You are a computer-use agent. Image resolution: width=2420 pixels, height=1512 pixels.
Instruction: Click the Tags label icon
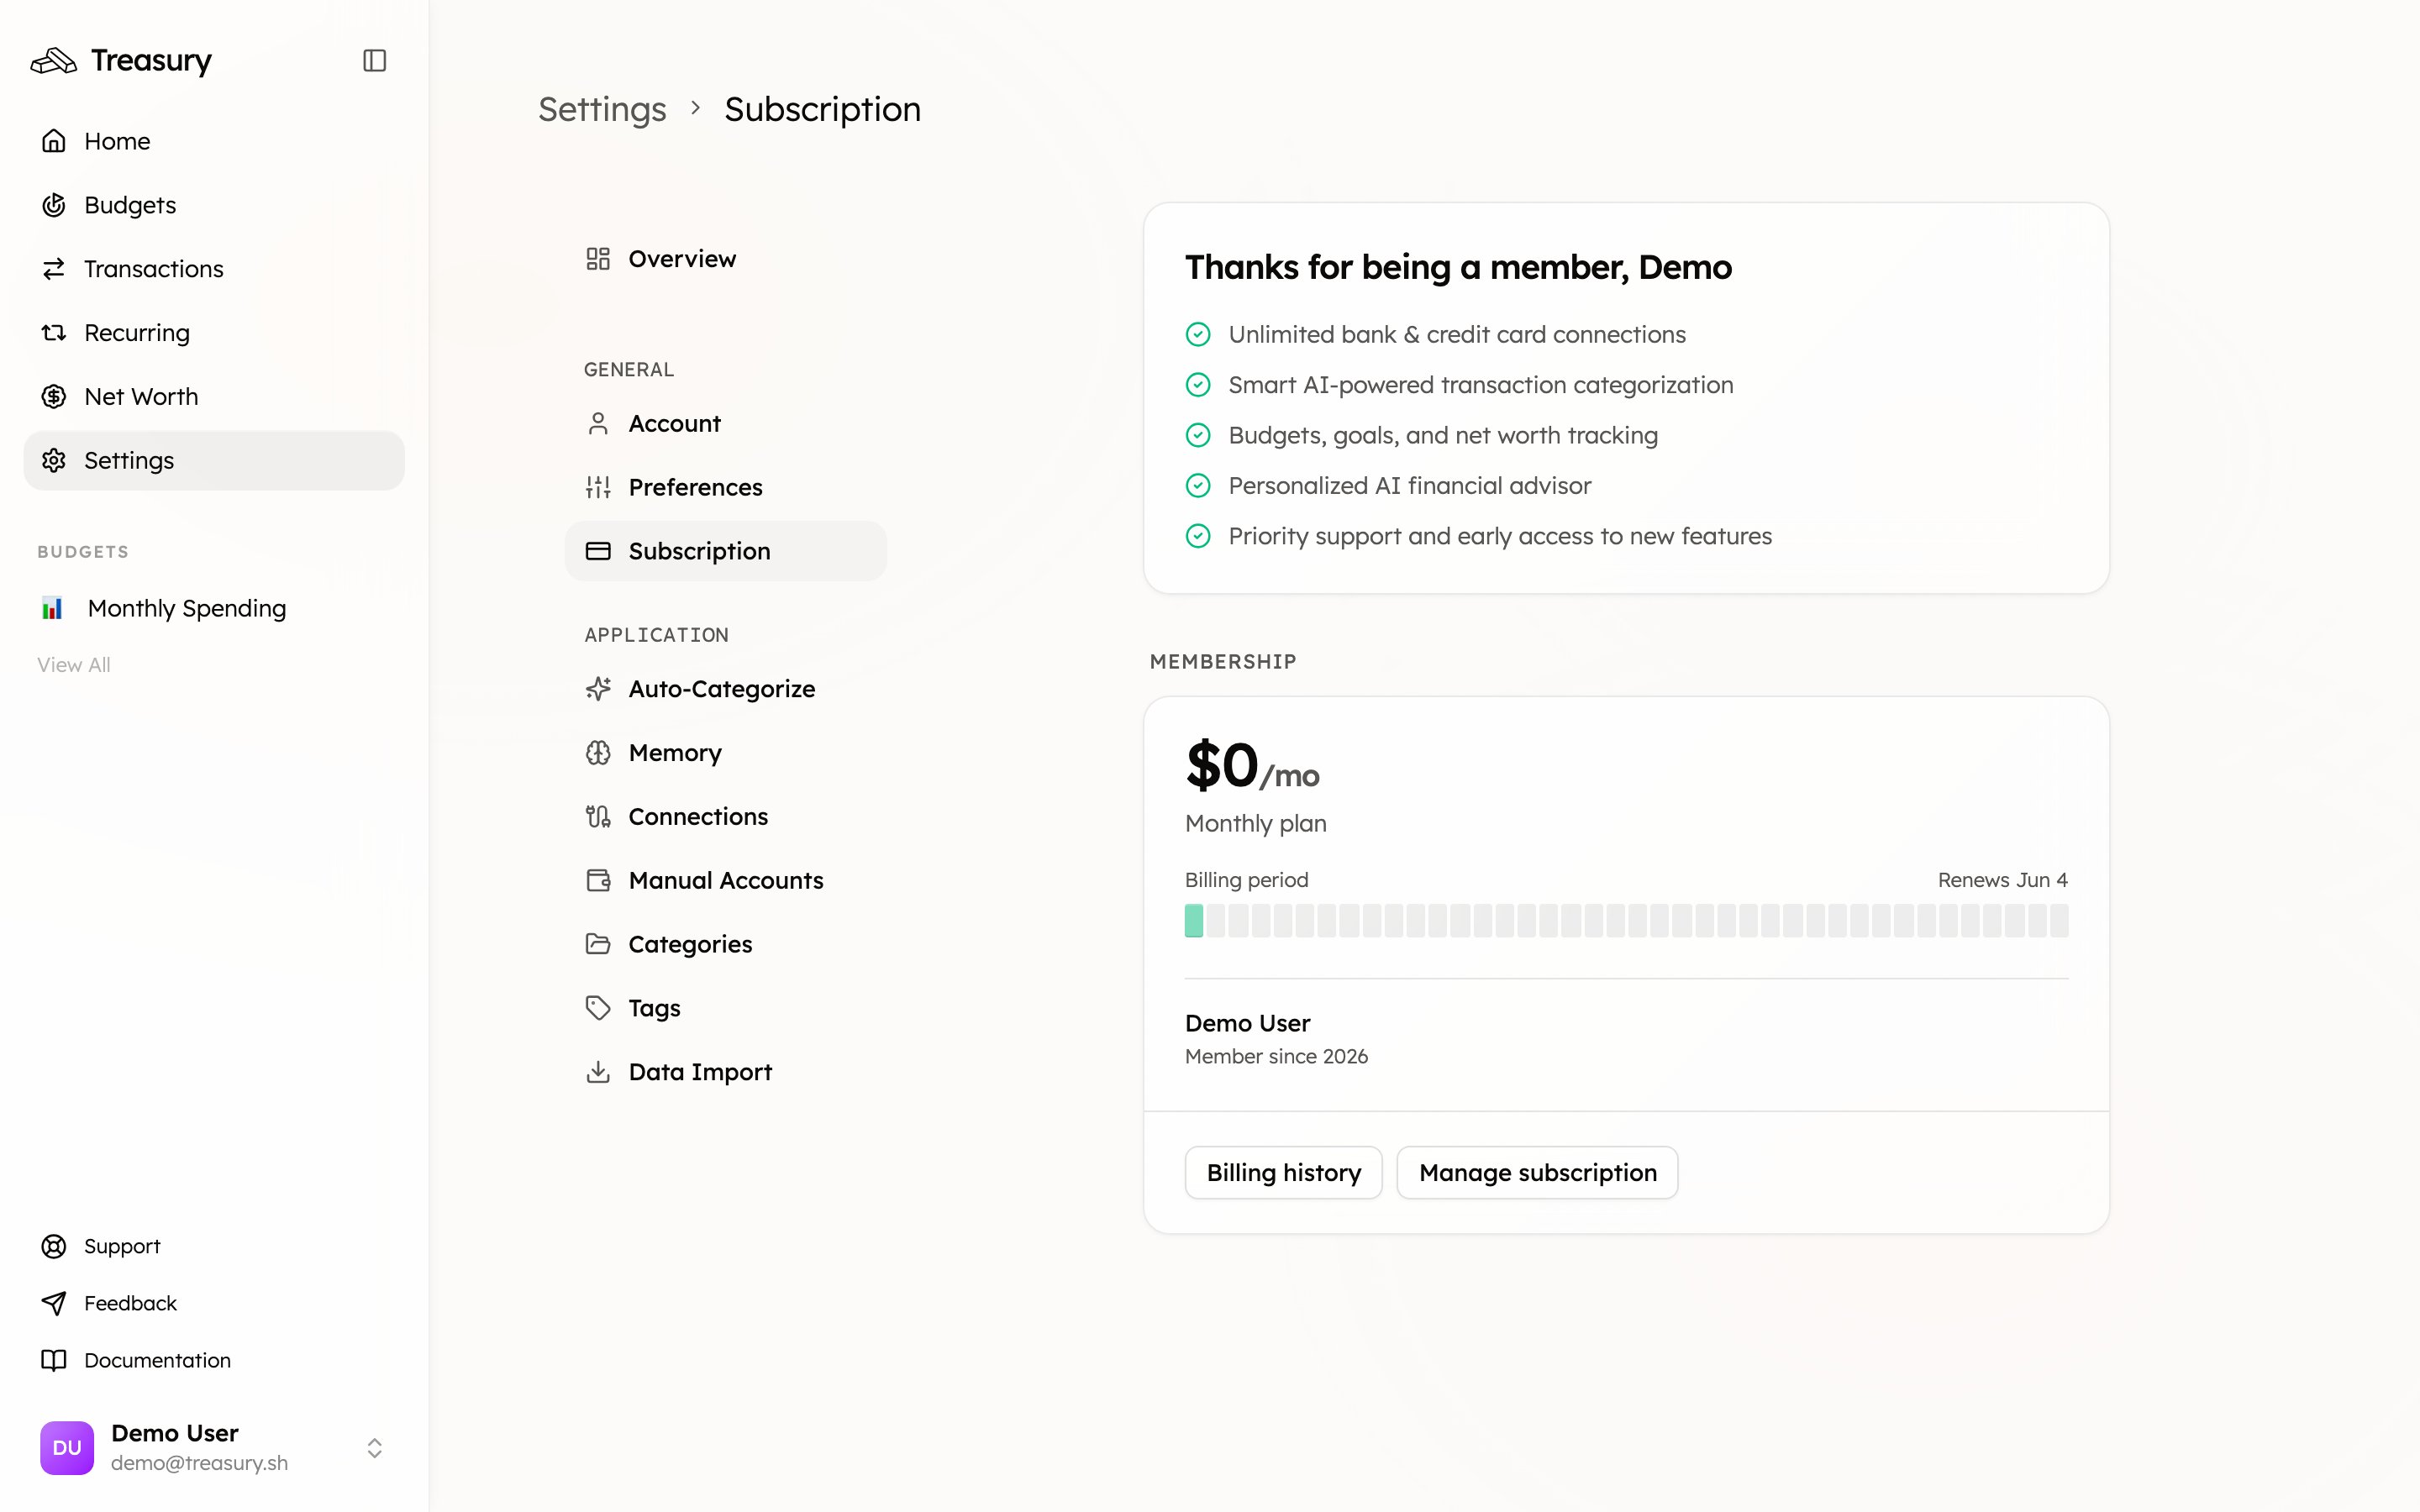coord(598,1008)
